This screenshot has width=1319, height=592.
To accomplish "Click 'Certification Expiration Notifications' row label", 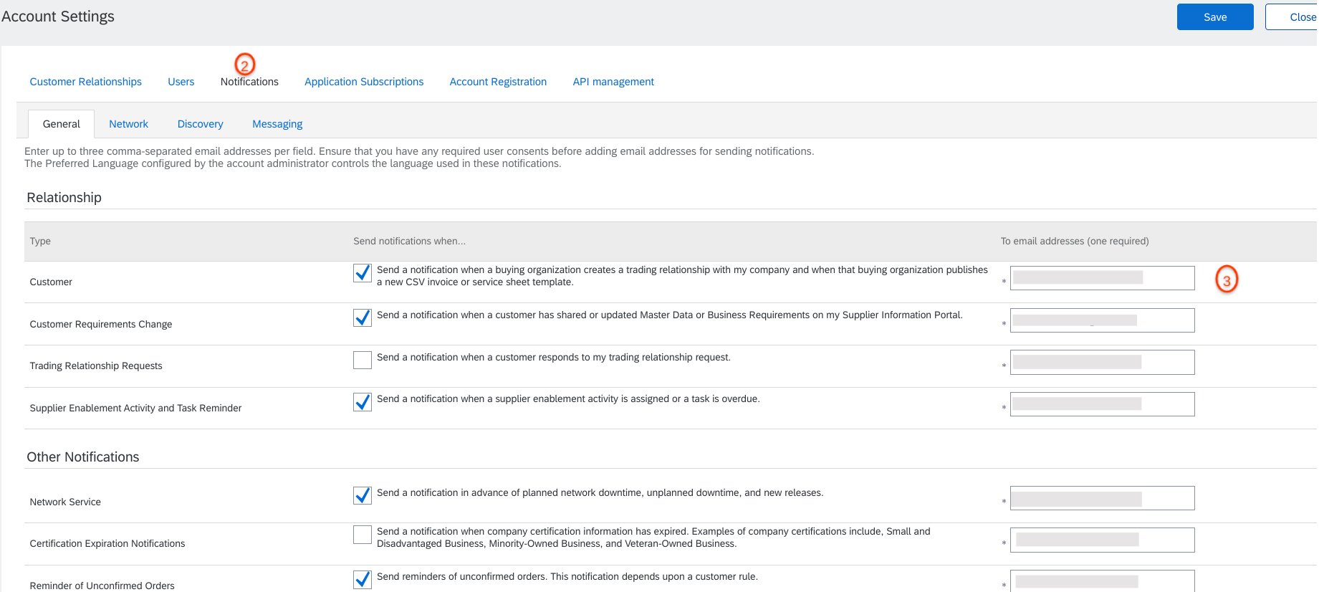I will pyautogui.click(x=107, y=543).
